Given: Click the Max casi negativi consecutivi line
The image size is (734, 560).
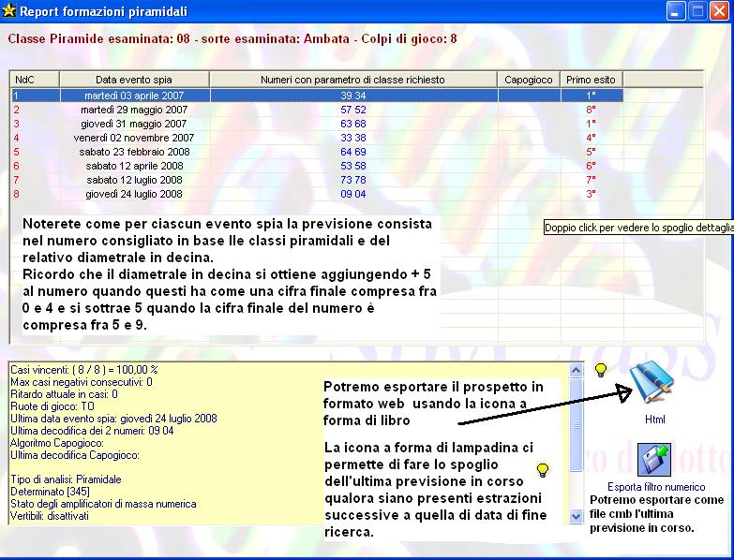Looking at the screenshot, I should 82,382.
